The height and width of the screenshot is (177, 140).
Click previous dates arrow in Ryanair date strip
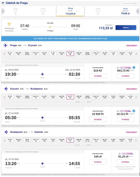[3, 11]
